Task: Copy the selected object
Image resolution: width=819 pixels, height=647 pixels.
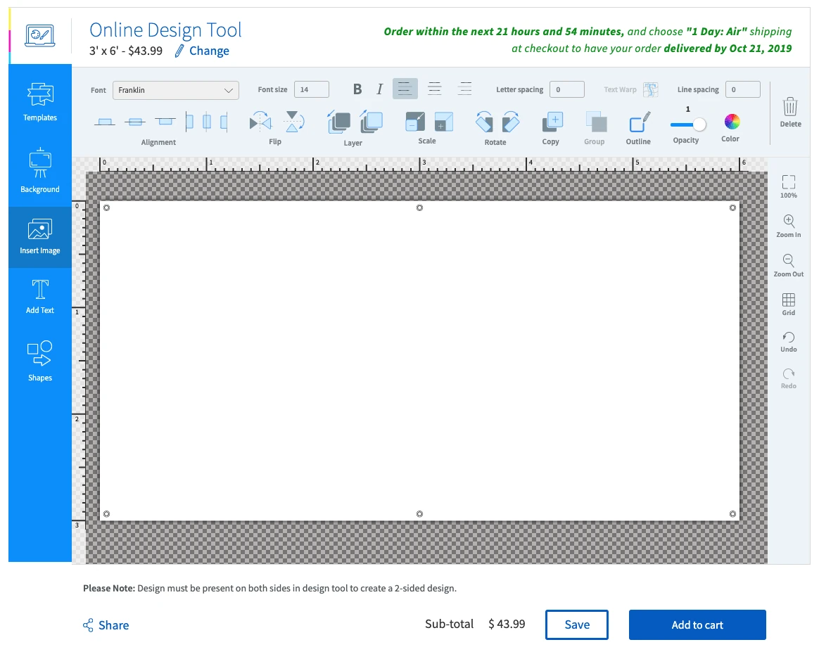Action: click(552, 122)
